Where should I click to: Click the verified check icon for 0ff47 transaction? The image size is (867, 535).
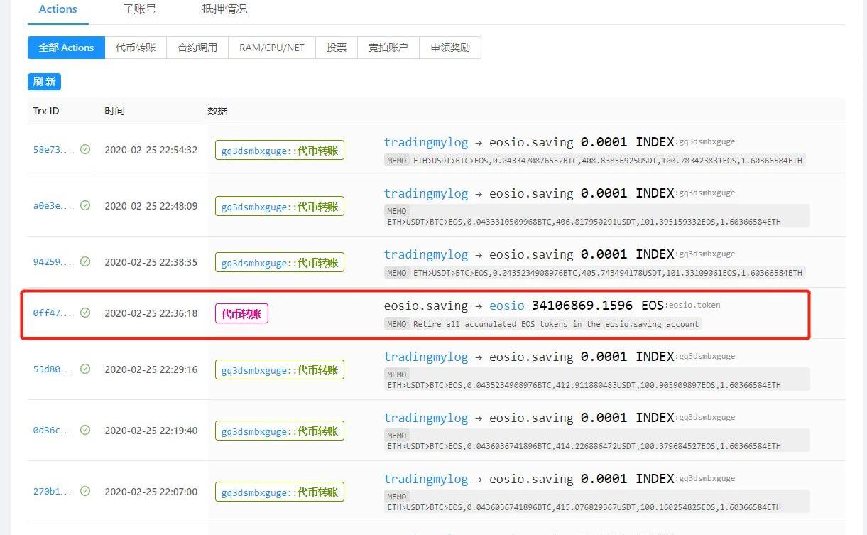(85, 313)
